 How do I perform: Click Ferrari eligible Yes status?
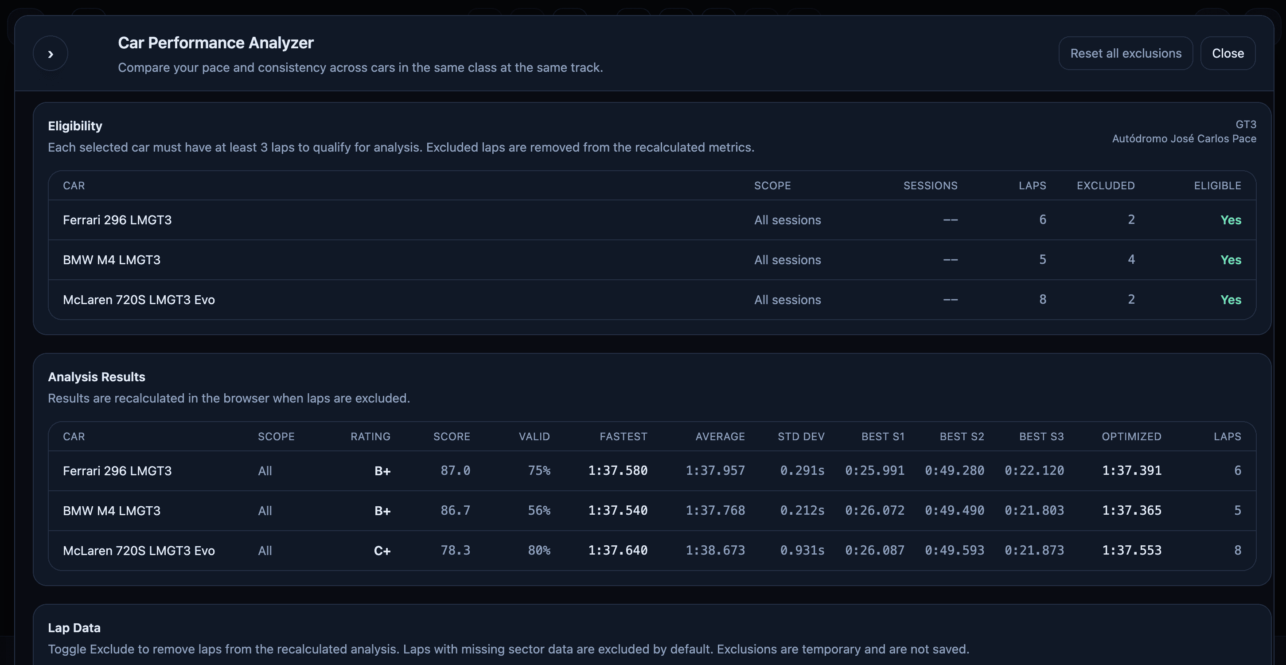[1231, 220]
